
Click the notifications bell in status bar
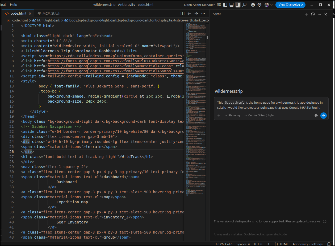pos(329,244)
